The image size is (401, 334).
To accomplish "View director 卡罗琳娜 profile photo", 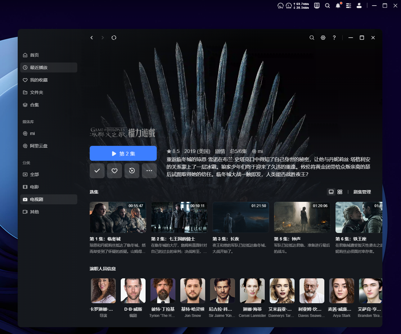I will click(x=103, y=291).
